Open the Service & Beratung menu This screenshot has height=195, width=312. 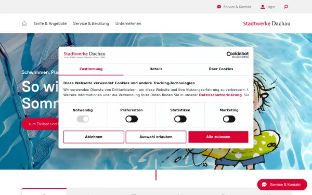(91, 23)
